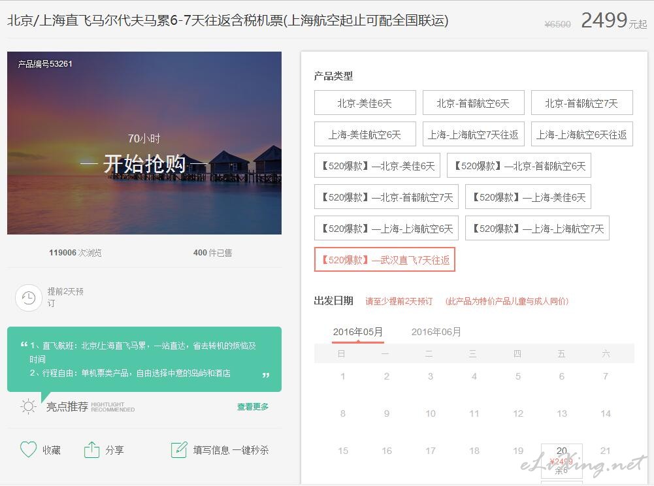Click calendar date 15
The height and width of the screenshot is (486, 654).
click(343, 451)
